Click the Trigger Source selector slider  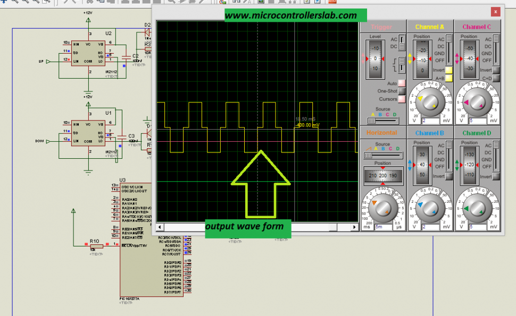pos(383,121)
